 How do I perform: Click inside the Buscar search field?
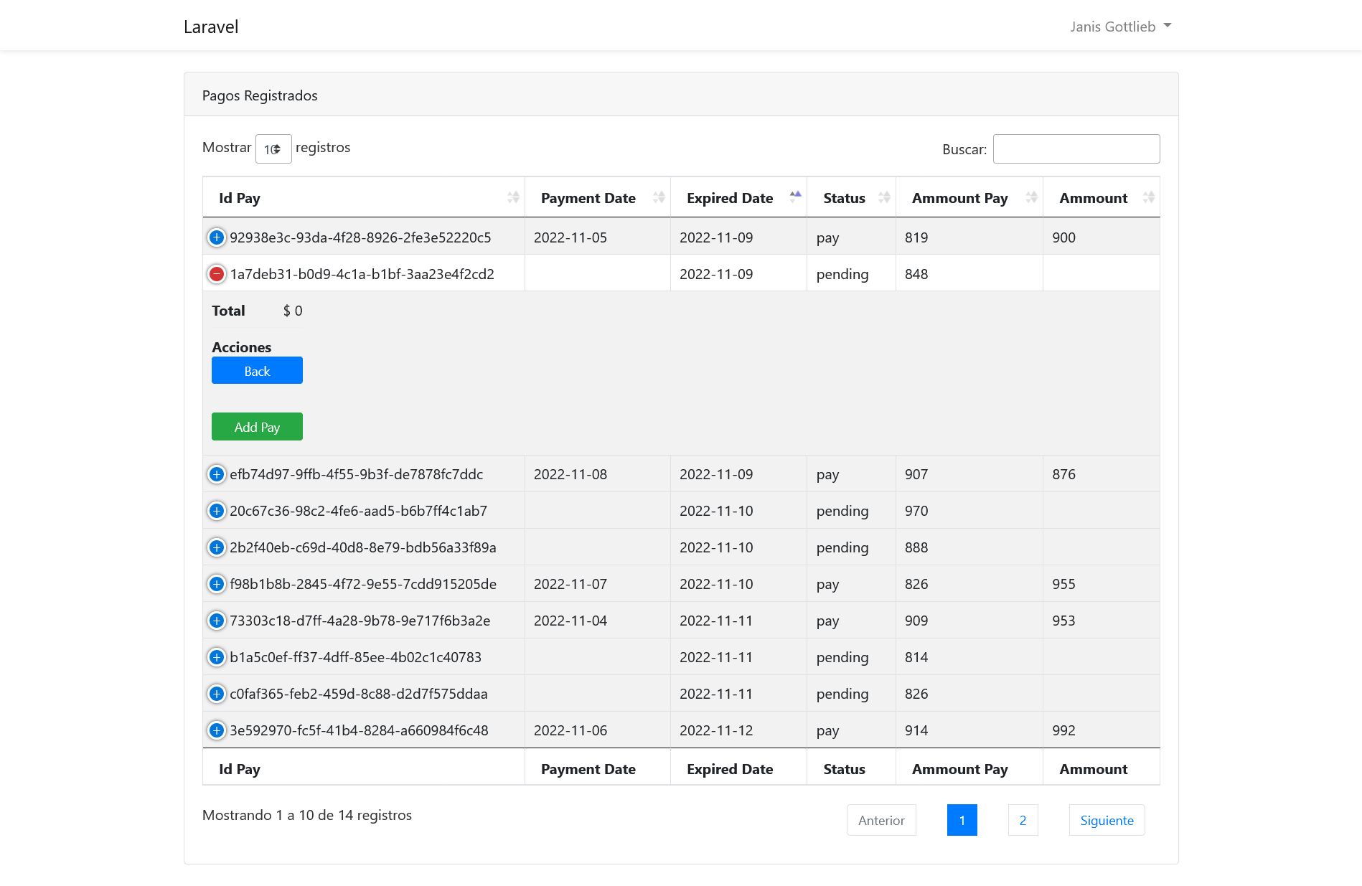point(1076,149)
